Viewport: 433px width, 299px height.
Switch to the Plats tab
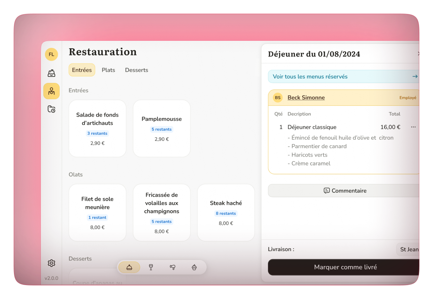pos(108,70)
